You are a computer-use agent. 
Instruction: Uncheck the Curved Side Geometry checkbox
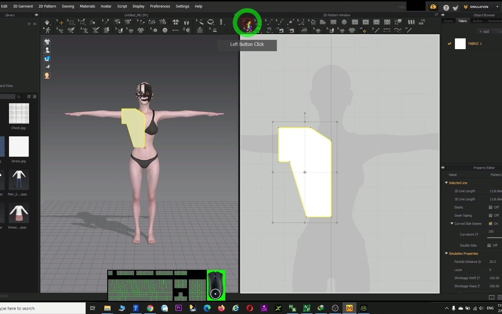click(x=490, y=224)
